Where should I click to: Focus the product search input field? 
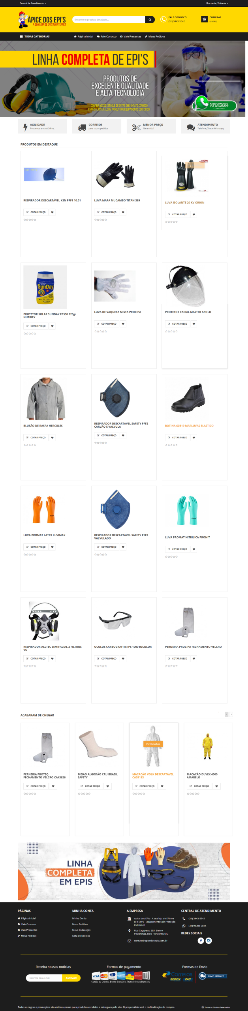pyautogui.click(x=109, y=19)
